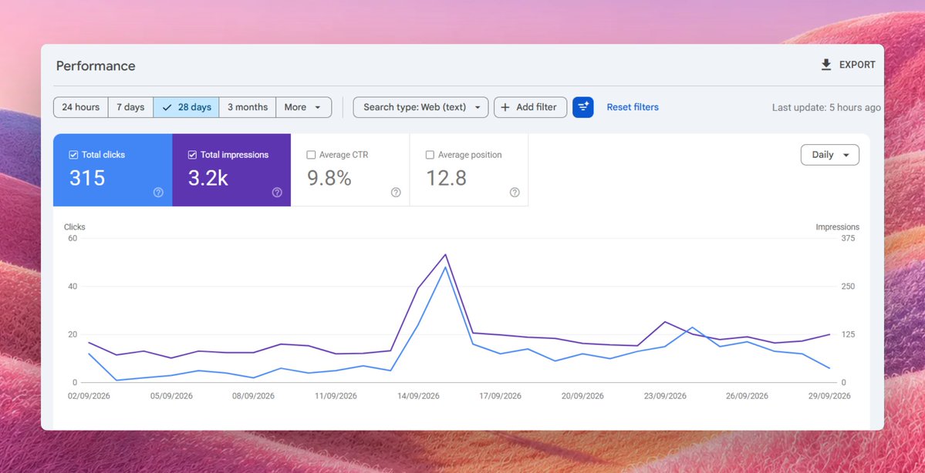
Task: Click the Average CTR value 9.8%
Action: click(329, 178)
